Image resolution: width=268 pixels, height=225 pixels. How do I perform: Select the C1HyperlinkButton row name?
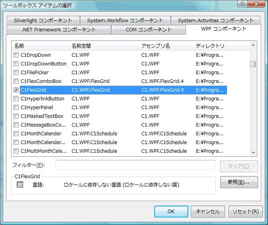click(x=42, y=99)
